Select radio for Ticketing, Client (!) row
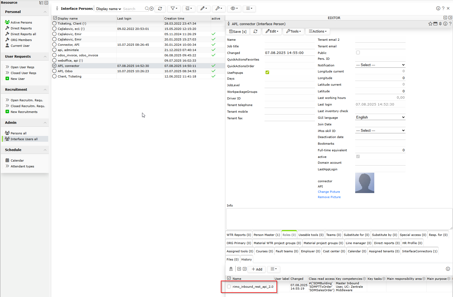 point(54,23)
